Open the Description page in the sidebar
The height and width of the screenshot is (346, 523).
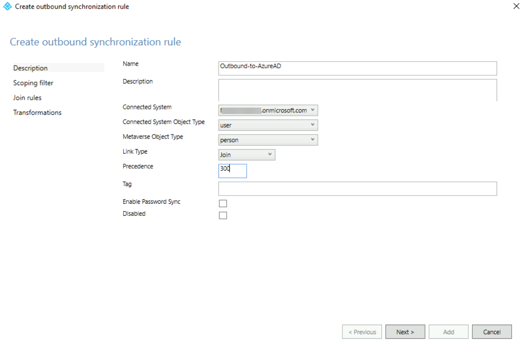point(58,68)
